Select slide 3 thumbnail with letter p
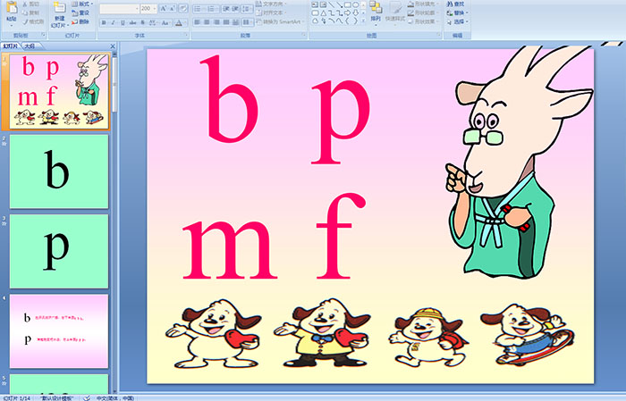626x401 pixels. point(59,251)
